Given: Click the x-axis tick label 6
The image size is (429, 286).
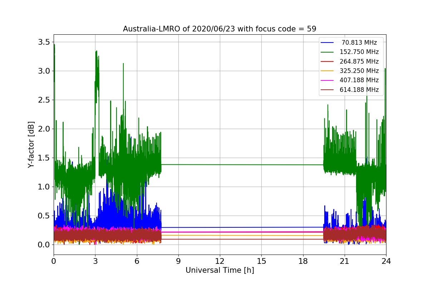Looking at the screenshot, I should [137, 261].
